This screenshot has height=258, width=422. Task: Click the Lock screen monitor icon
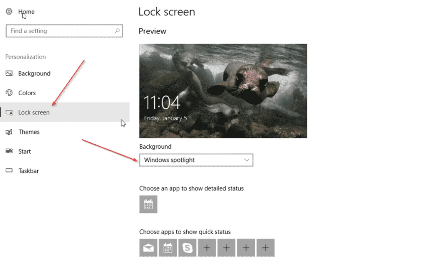pos(9,112)
